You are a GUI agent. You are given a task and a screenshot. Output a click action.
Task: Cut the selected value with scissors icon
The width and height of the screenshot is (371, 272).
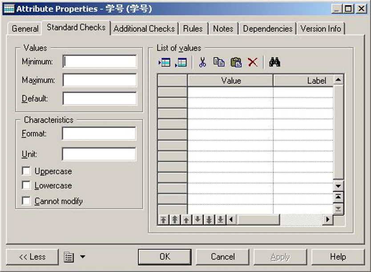pos(202,62)
